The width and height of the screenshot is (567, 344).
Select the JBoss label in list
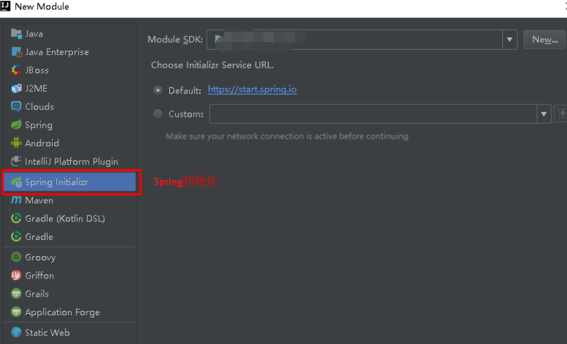coord(37,70)
